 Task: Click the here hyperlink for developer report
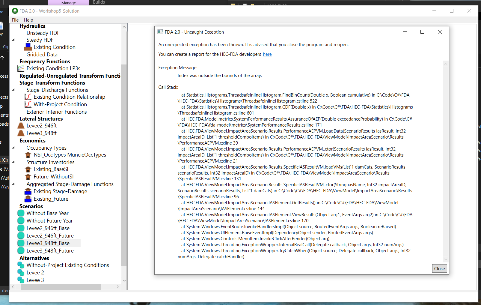(x=267, y=54)
